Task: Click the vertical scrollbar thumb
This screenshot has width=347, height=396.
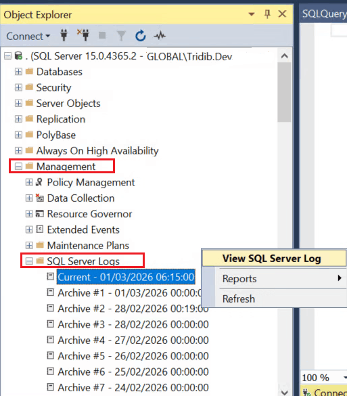Action: click(284, 93)
